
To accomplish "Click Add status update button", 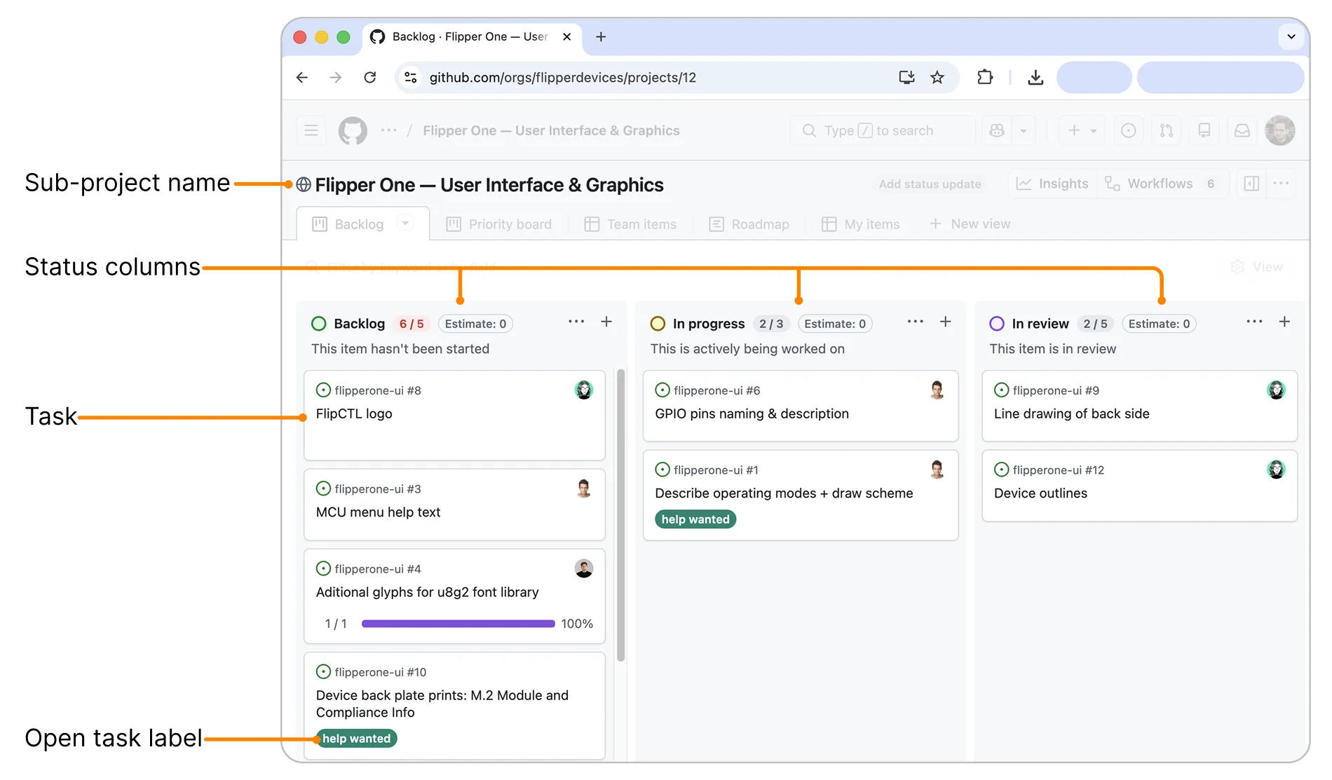I will coord(930,184).
